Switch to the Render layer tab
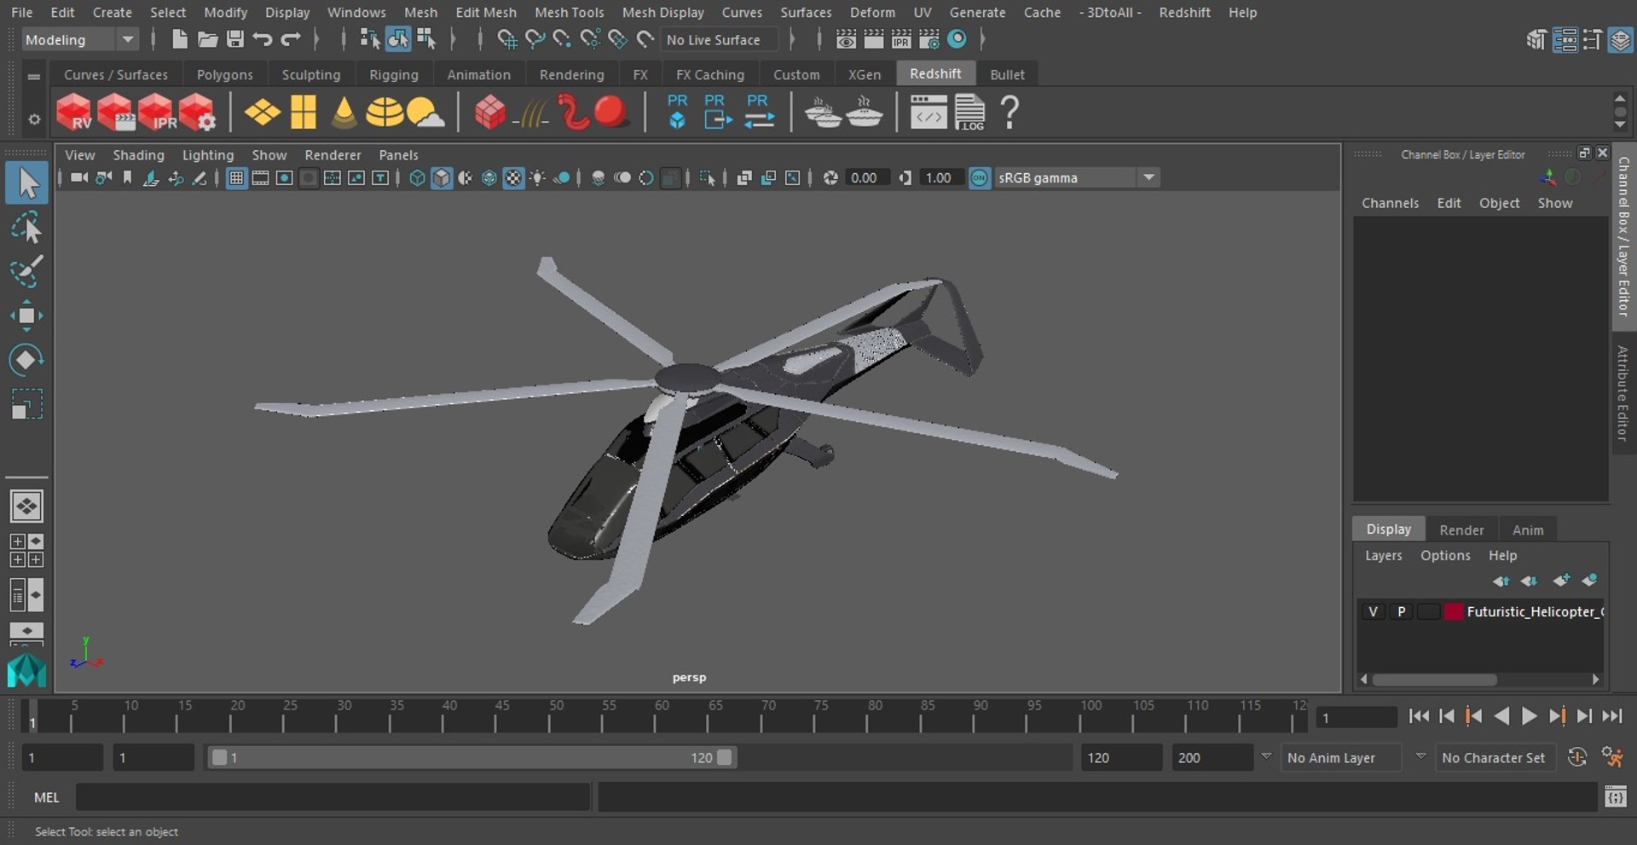Viewport: 1637px width, 845px height. coord(1461,530)
